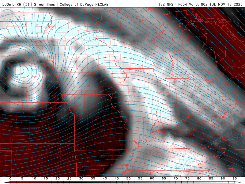The width and height of the screenshot is (245, 184).
Task: Select the 'Streamlines' label in header
Action: click(44, 4)
